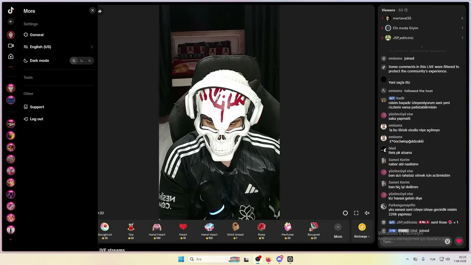Open Firefox from the taskbar
Screen dimensions: 471x265
[268, 259]
